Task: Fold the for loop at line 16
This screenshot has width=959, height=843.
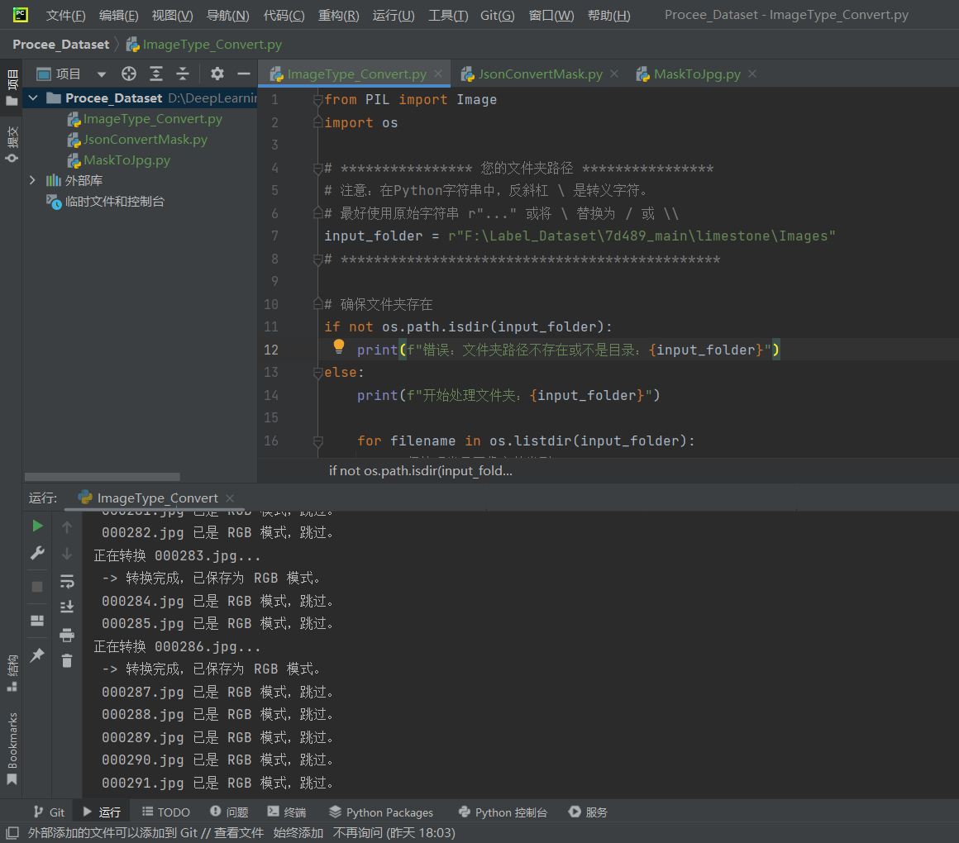Action: (x=317, y=441)
